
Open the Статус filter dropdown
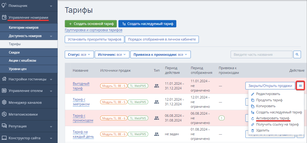(x=79, y=55)
